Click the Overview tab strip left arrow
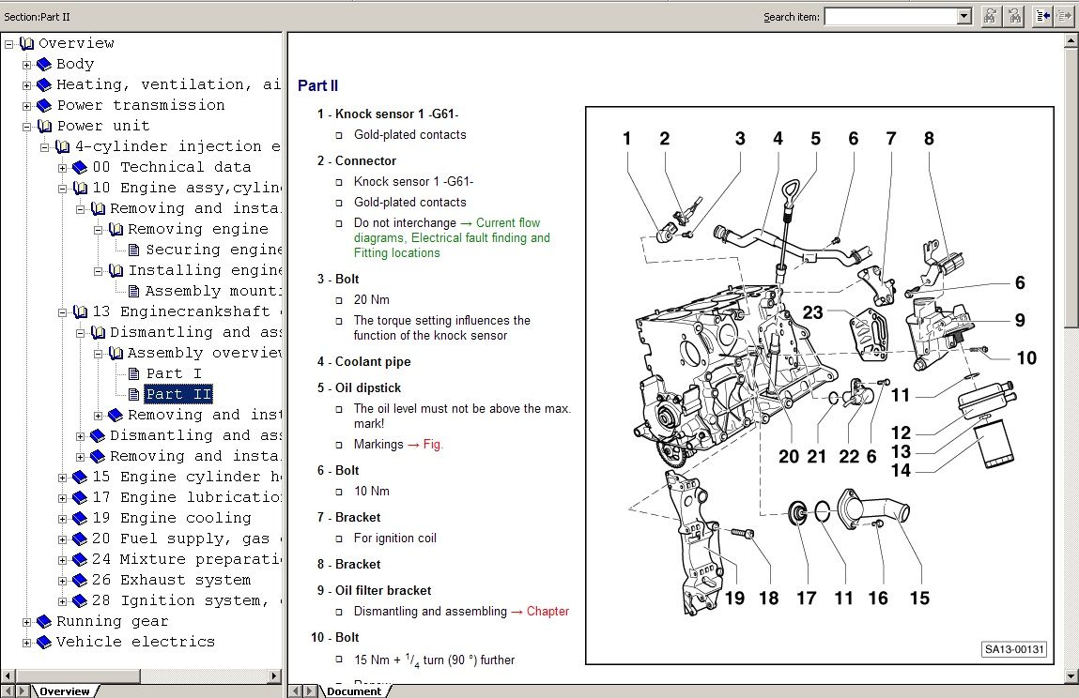Image resolution: width=1079 pixels, height=698 pixels. click(8, 691)
